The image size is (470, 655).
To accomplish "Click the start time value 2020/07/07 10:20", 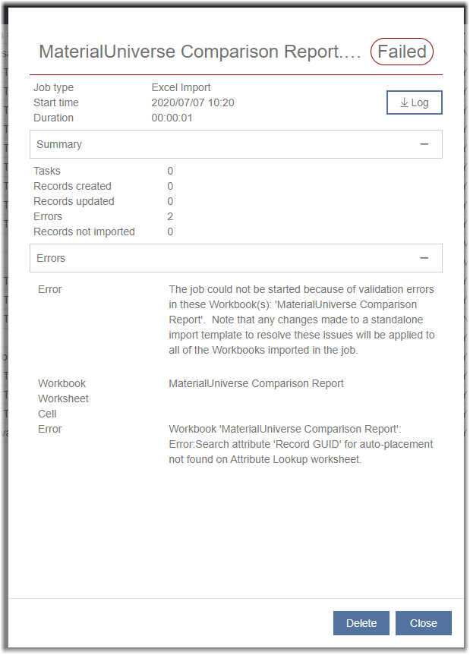I will coord(193,102).
